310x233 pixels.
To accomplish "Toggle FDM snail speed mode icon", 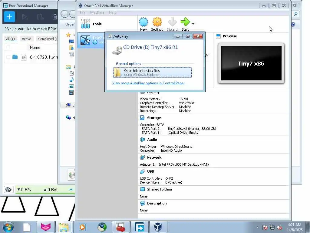I will pyautogui.click(x=8, y=190).
